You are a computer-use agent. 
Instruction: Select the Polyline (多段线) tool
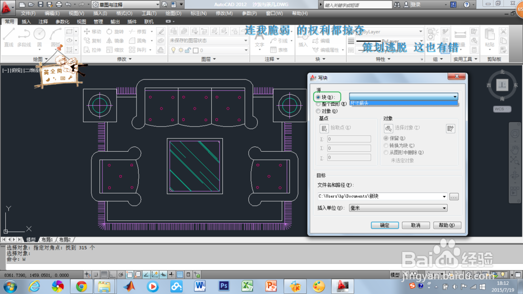[x=24, y=37]
